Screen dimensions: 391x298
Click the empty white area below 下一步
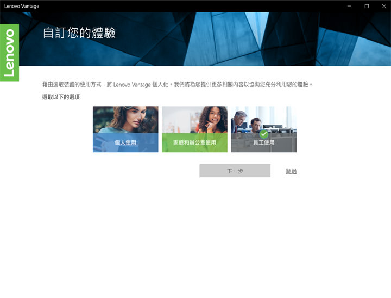tap(235, 228)
